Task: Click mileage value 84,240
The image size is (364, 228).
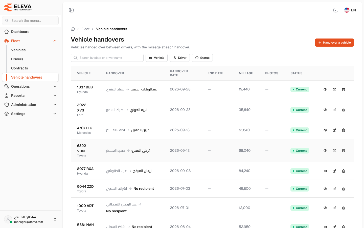Action: pos(245,171)
